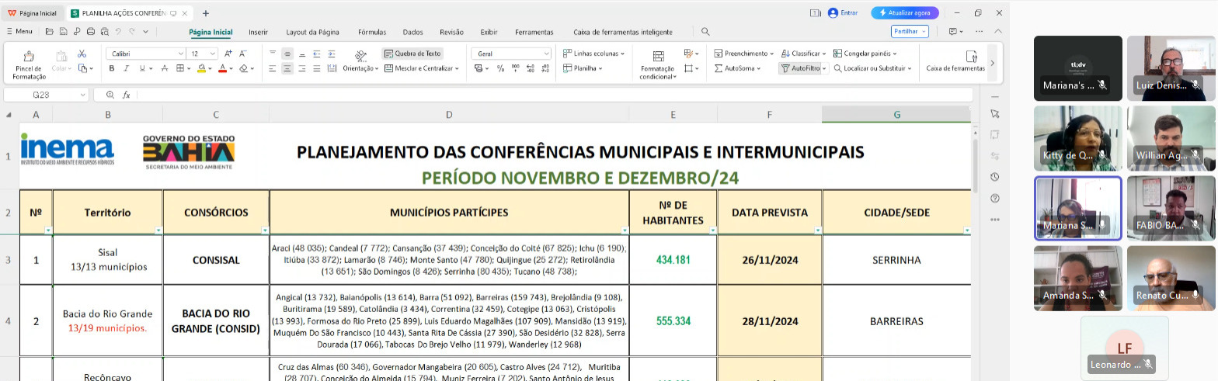Click the print icon in quick access bar
The image size is (1218, 381).
click(91, 32)
